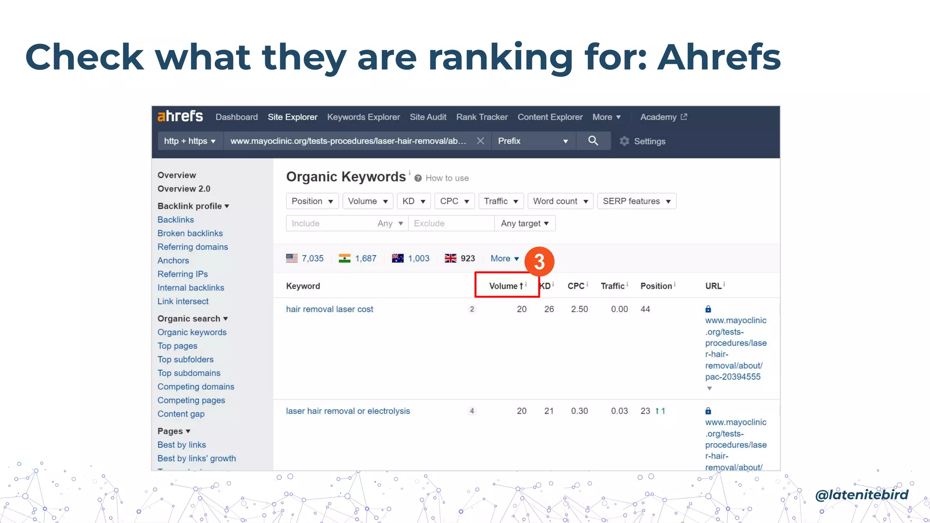930x523 pixels.
Task: Open Best by links report
Action: click(x=182, y=445)
